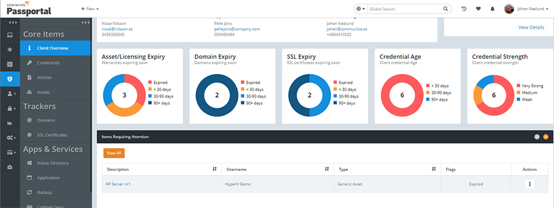Email johan@communica.se
Image resolution: width=554 pixels, height=208 pixels.
tap(347, 29)
